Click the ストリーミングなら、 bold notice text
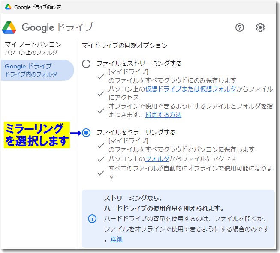Image resolution: width=280 pixels, height=253 pixels. 132,199
